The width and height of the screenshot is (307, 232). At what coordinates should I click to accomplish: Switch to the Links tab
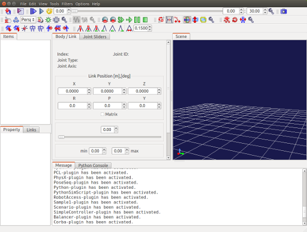(x=31, y=130)
